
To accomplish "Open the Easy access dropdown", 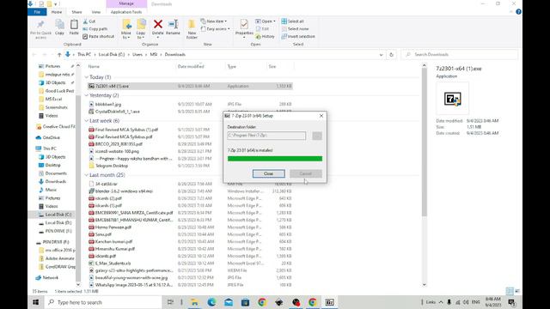I will (x=216, y=28).
